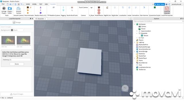Image resolution: width=184 pixels, height=103 pixels.
Task: Click the Done button
Action: (17, 64)
